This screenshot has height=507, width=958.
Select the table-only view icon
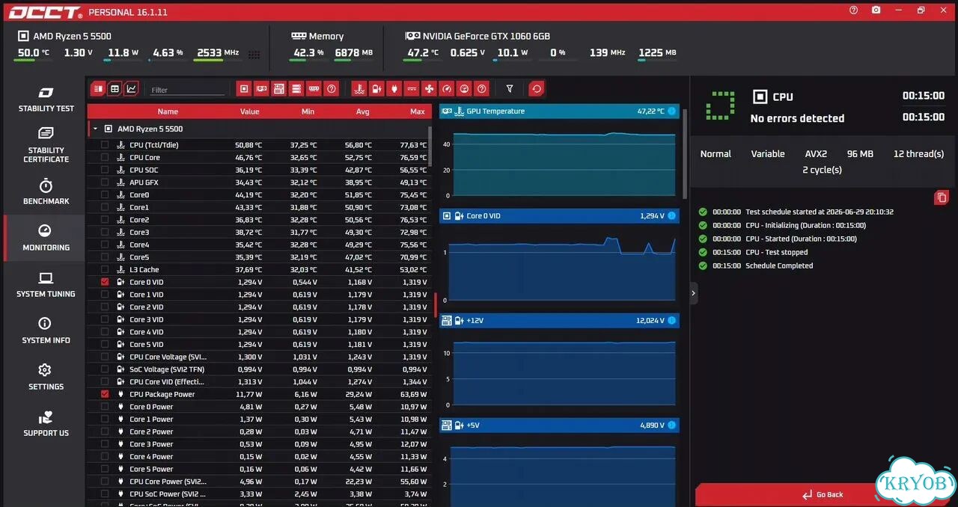click(115, 89)
